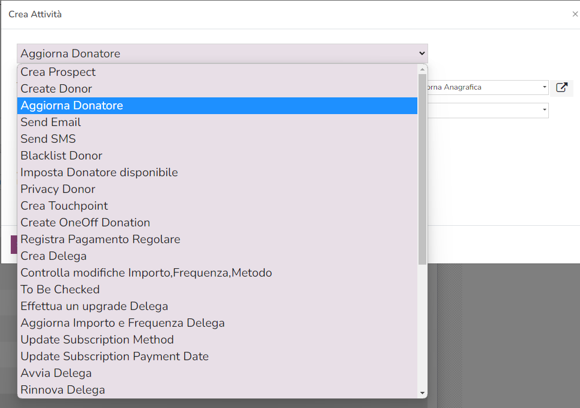Screen dimensions: 580x408
Task: Pick the Crea Touchpoint option
Action: coord(65,206)
